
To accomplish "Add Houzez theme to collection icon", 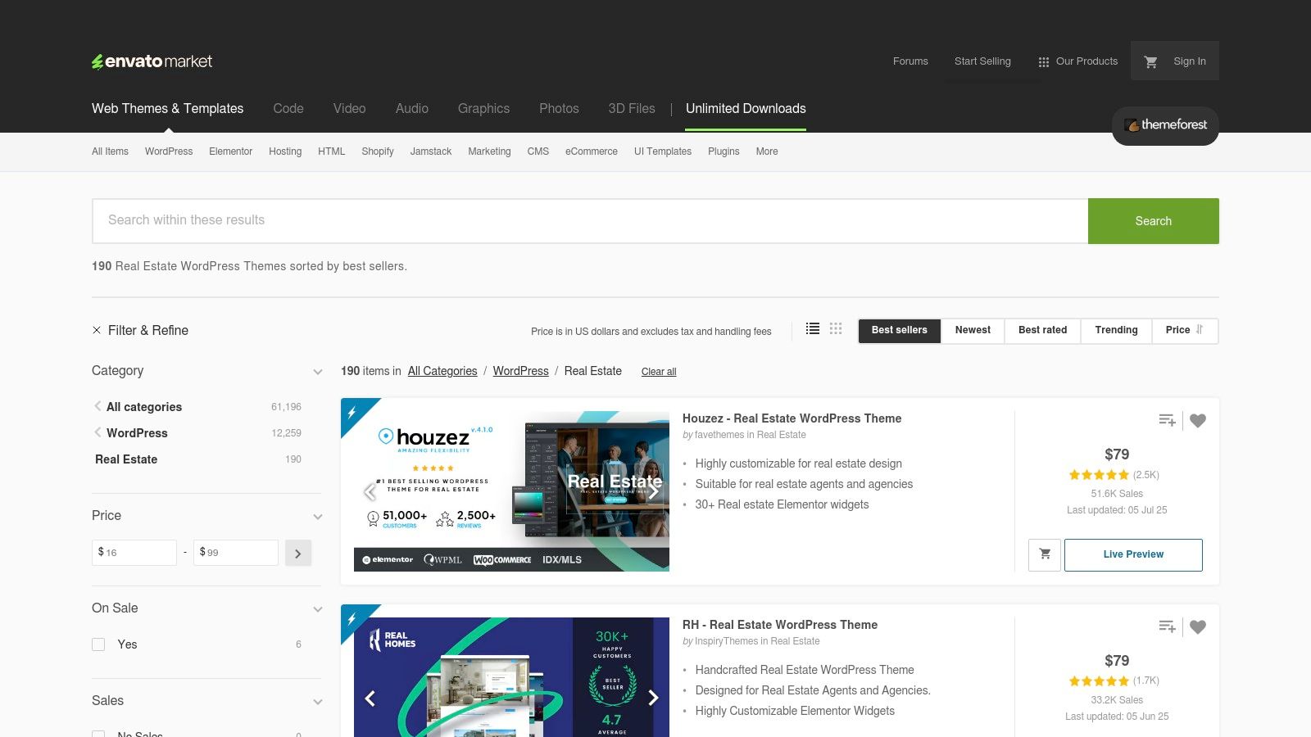I will pos(1168,420).
